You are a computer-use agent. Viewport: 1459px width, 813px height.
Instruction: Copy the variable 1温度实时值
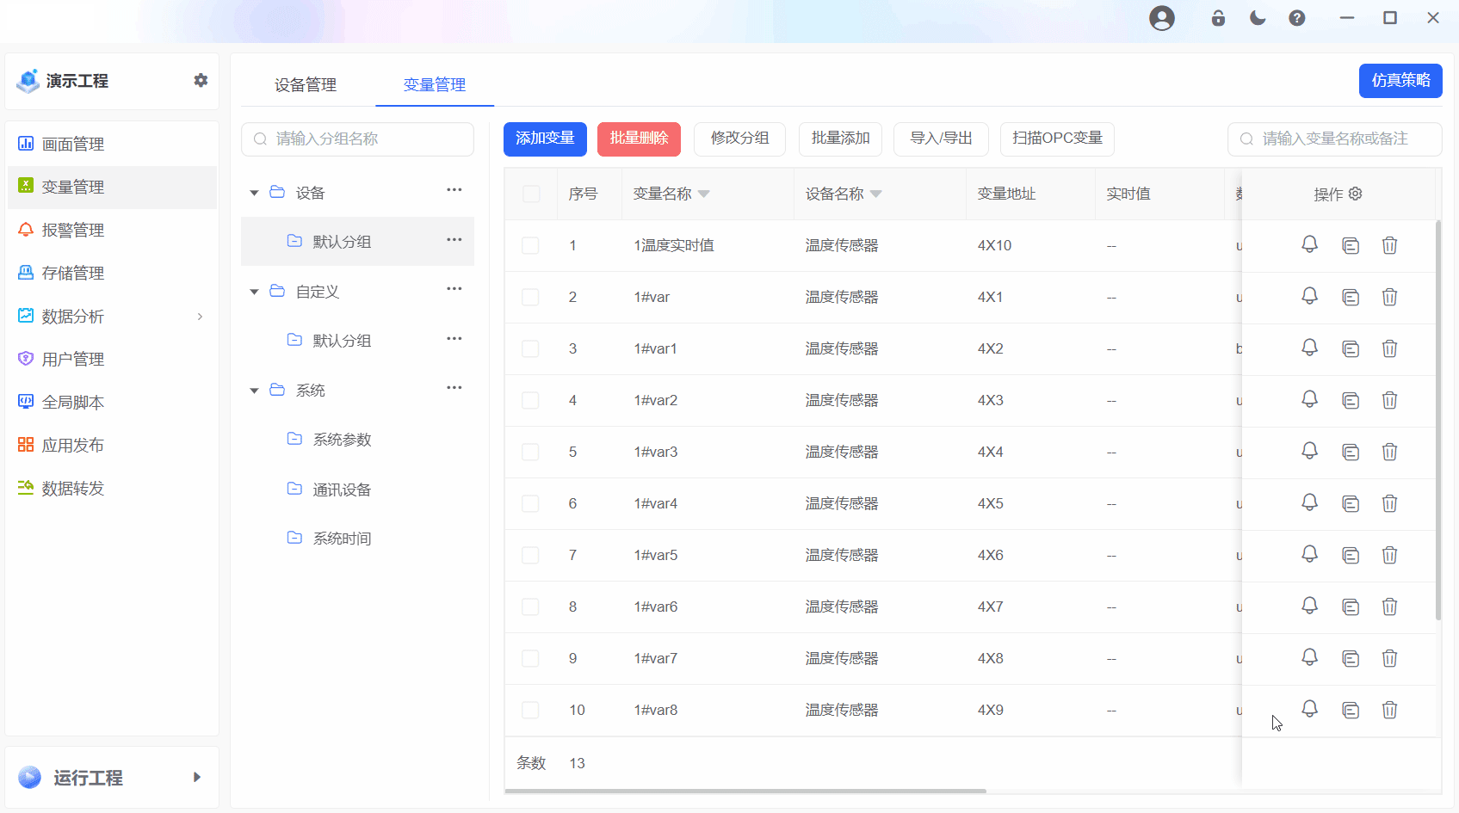coord(1350,244)
